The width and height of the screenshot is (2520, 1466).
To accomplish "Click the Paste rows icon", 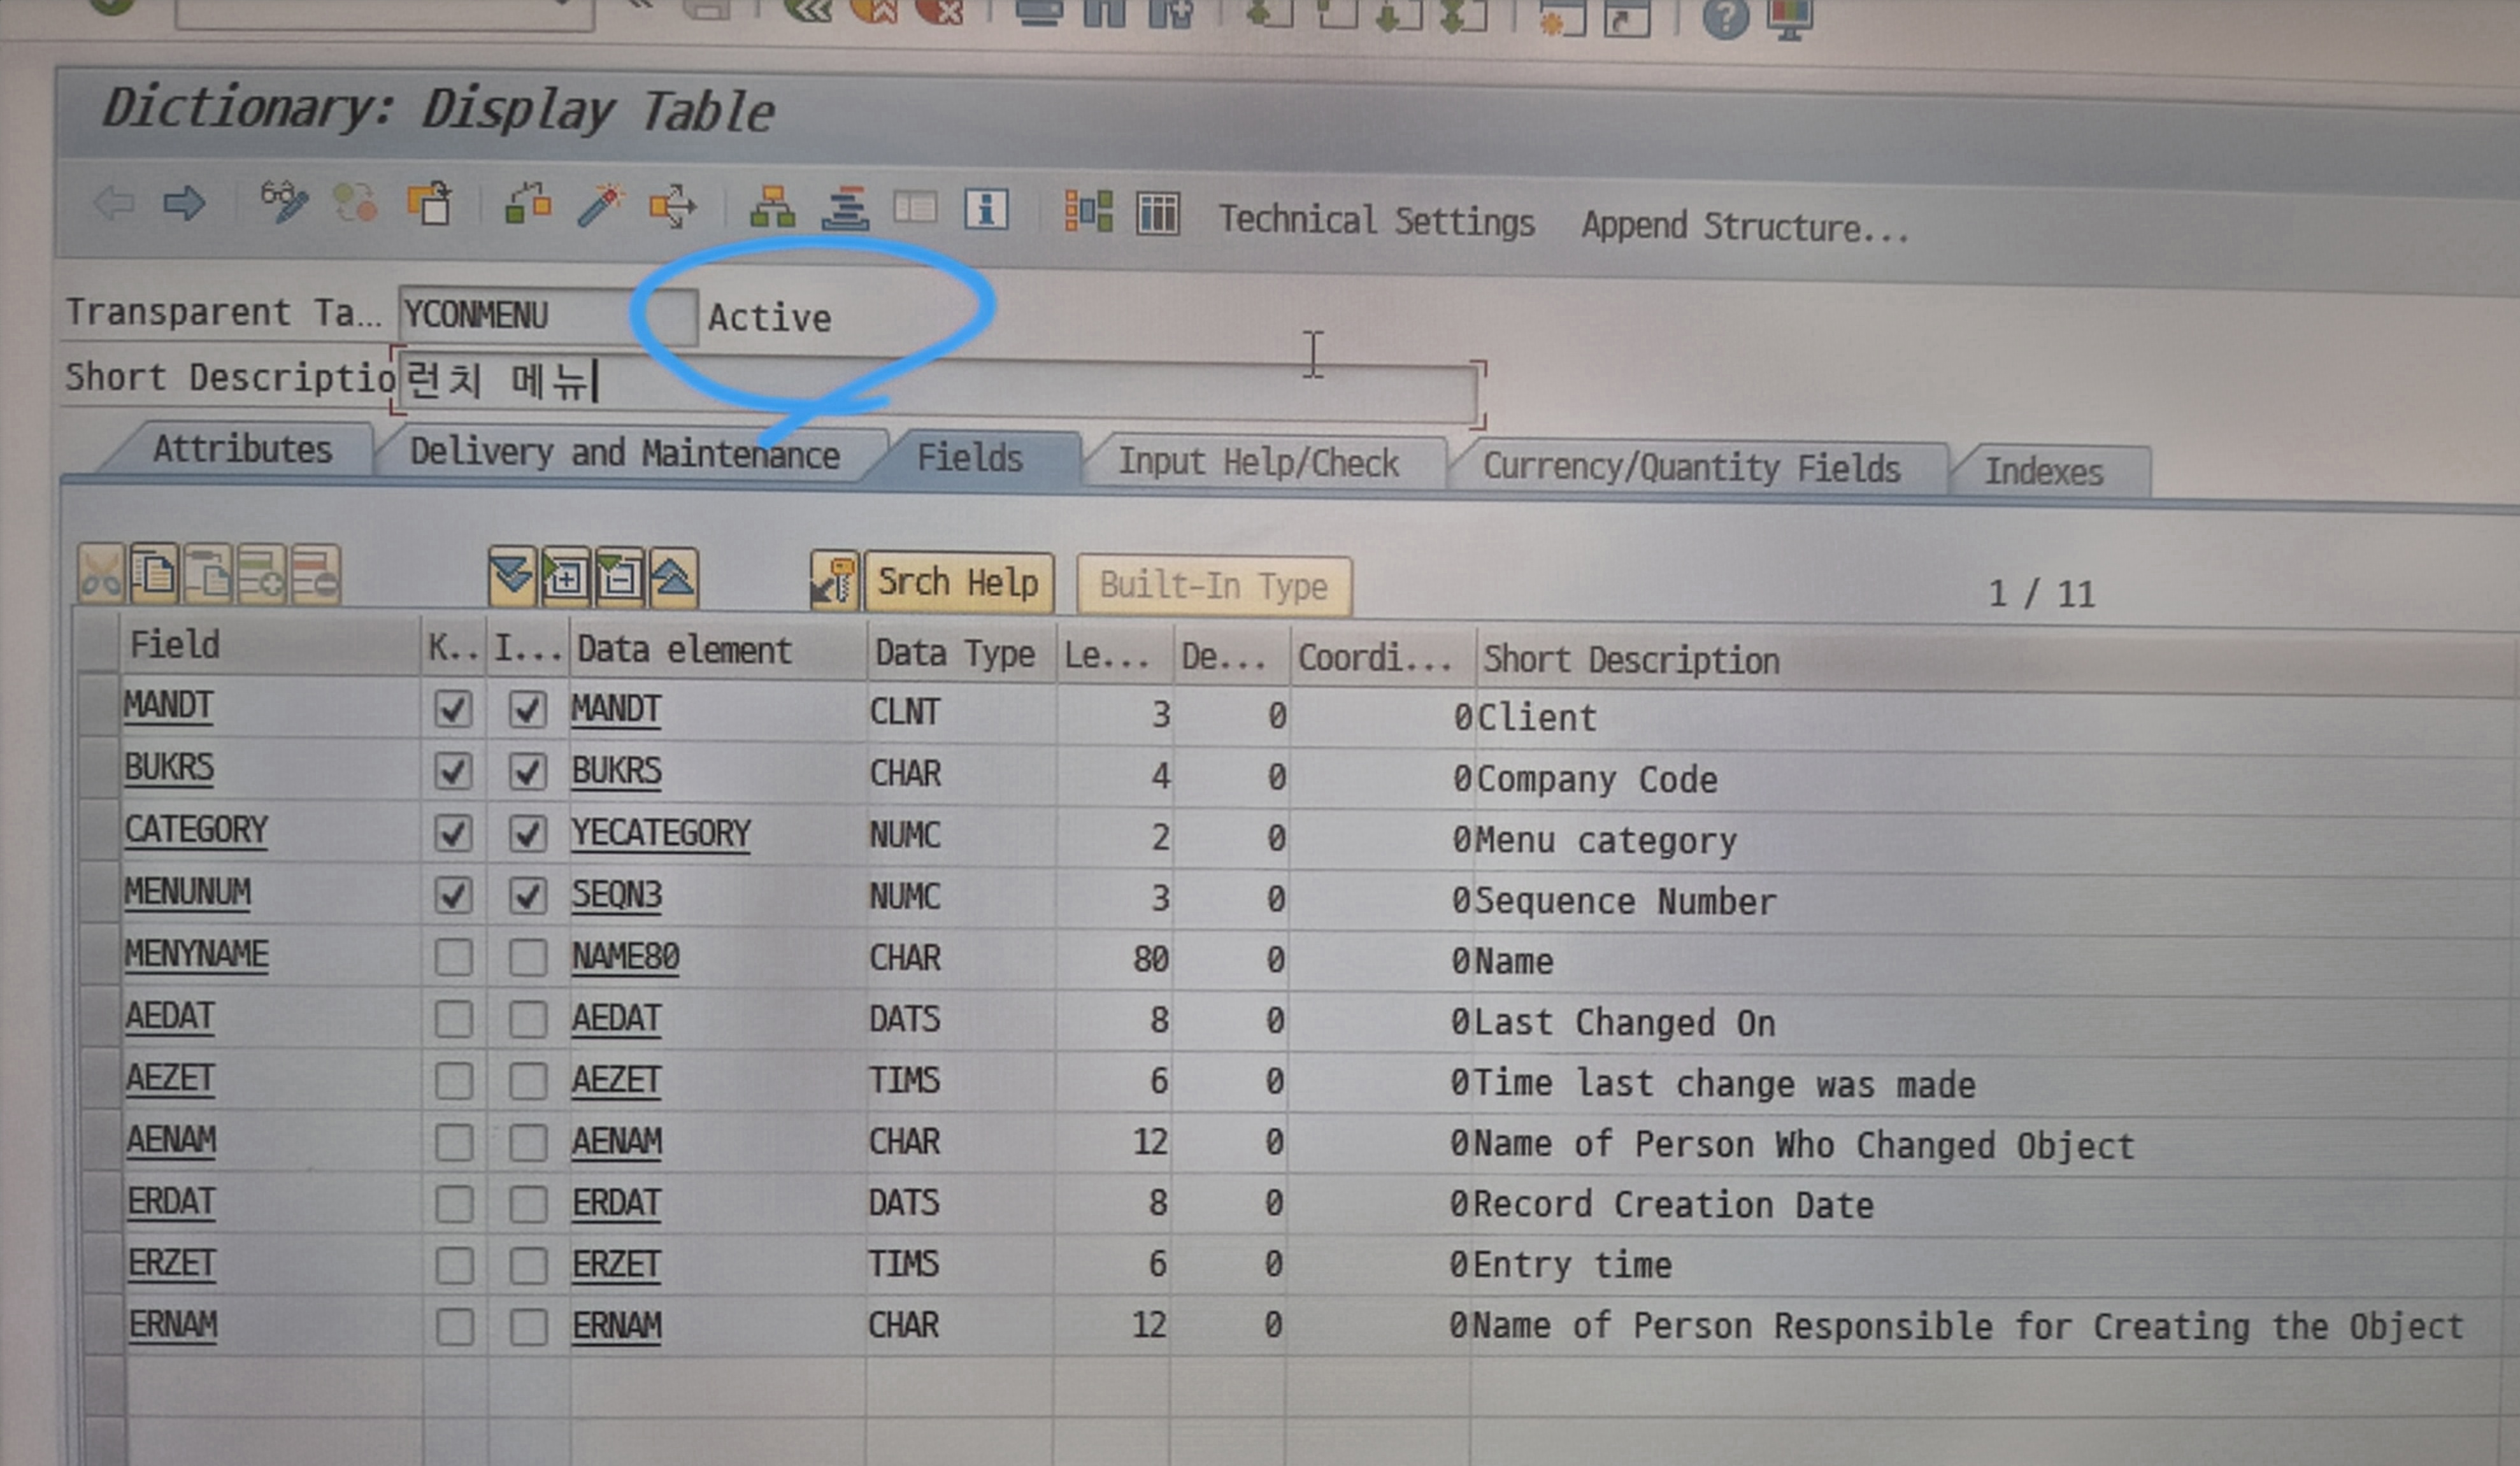I will tap(207, 574).
